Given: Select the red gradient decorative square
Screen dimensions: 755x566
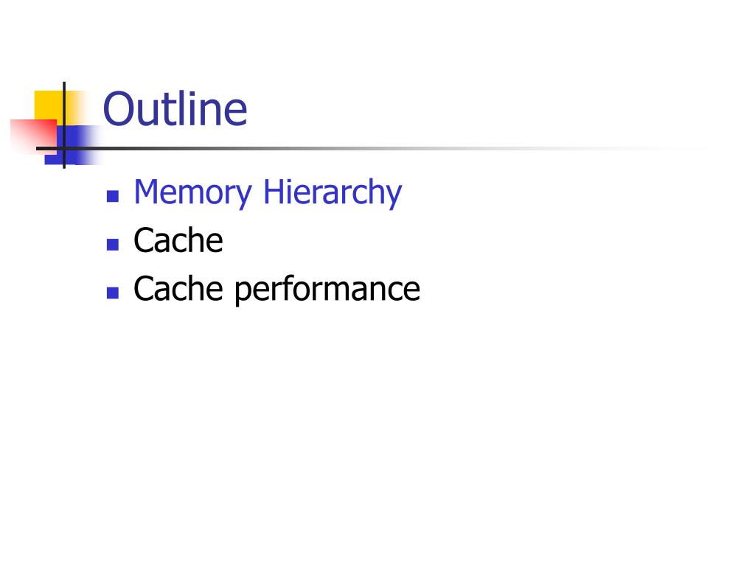Looking at the screenshot, I should click(32, 135).
